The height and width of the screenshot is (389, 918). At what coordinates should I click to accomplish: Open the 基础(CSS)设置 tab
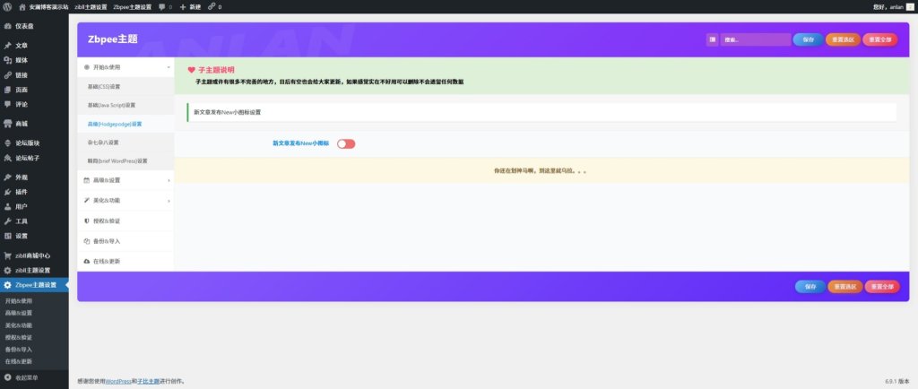[x=104, y=86]
